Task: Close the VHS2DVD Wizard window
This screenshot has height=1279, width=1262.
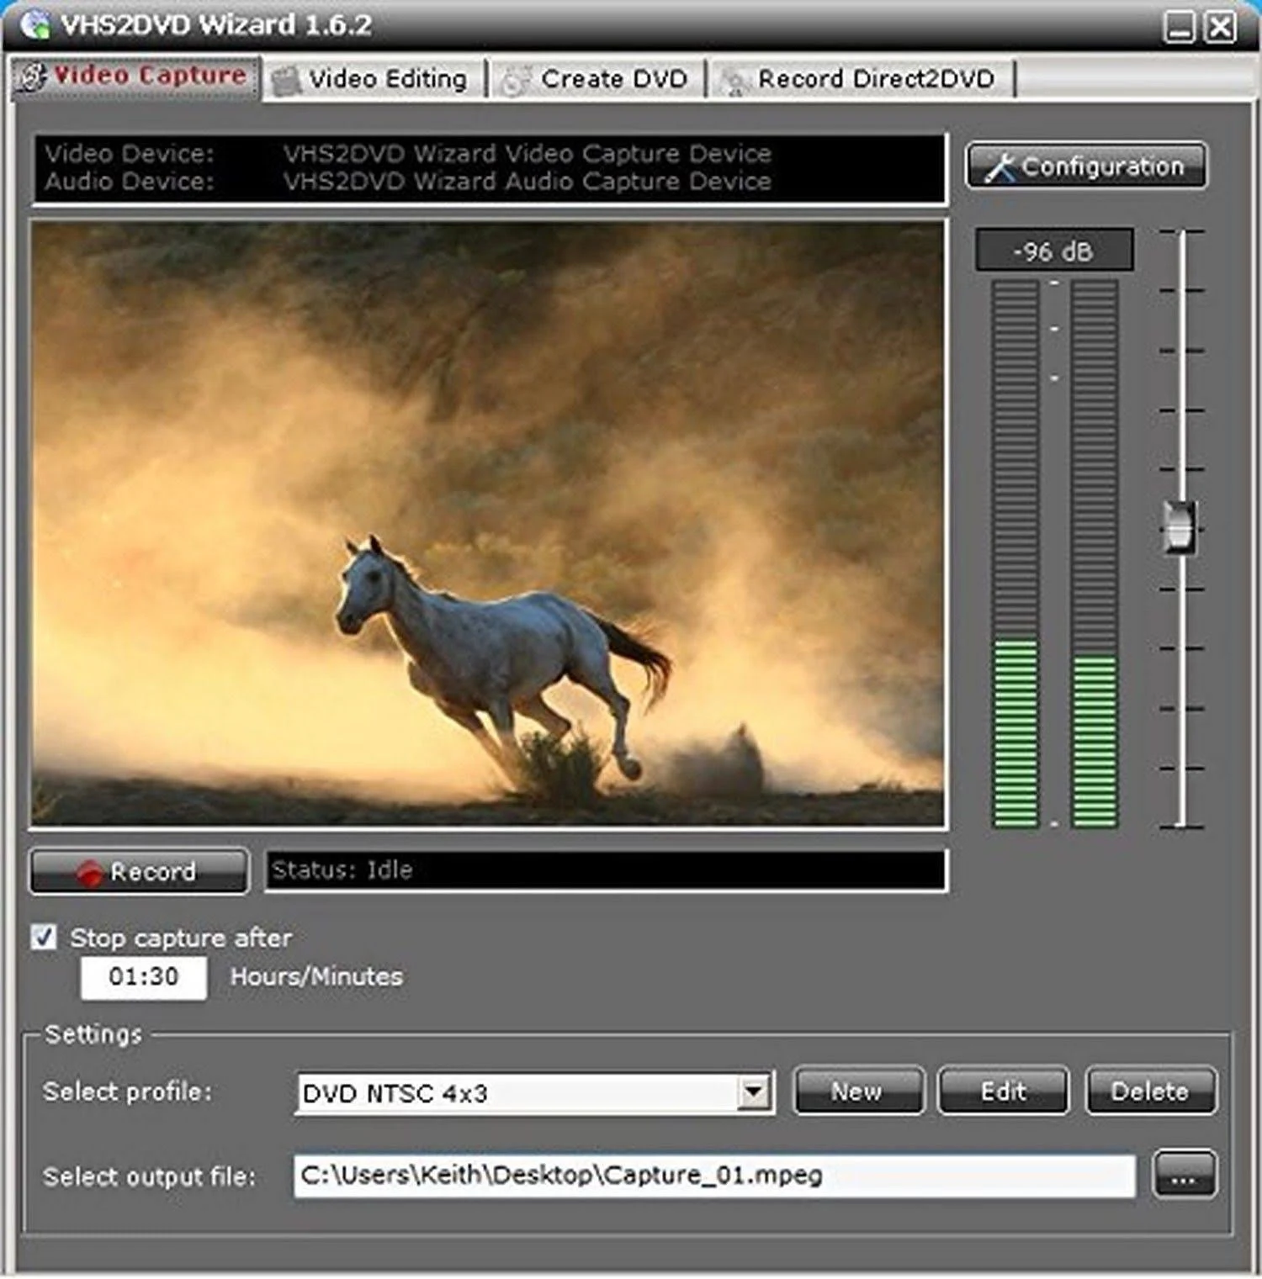Action: click(1220, 27)
